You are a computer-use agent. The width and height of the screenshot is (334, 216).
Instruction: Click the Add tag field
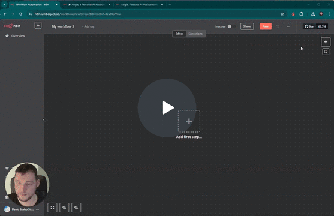tap(88, 26)
